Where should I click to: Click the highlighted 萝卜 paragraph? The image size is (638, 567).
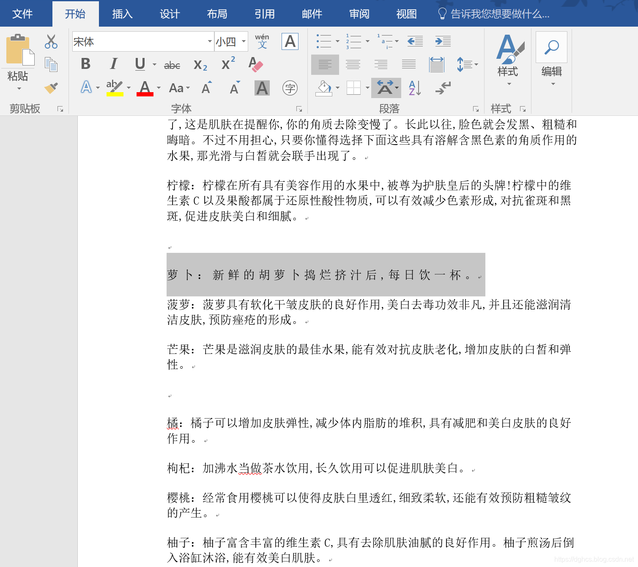[326, 275]
